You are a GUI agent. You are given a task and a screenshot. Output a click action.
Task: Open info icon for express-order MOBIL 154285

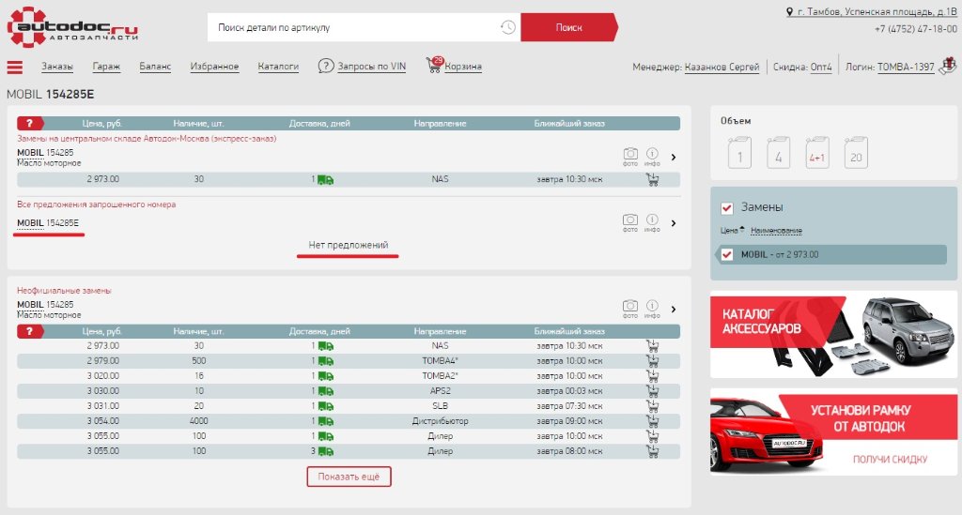[652, 156]
